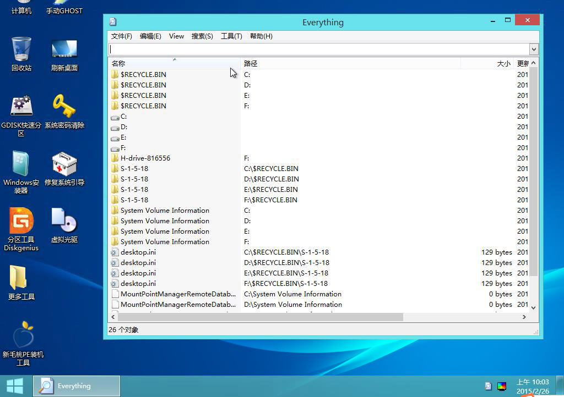Sort results by 更新 date column header

[522, 64]
